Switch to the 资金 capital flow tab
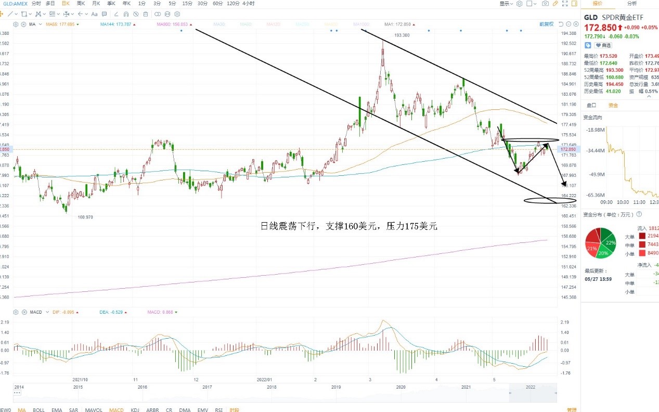Viewport: 659px width, 412px height. click(613, 105)
